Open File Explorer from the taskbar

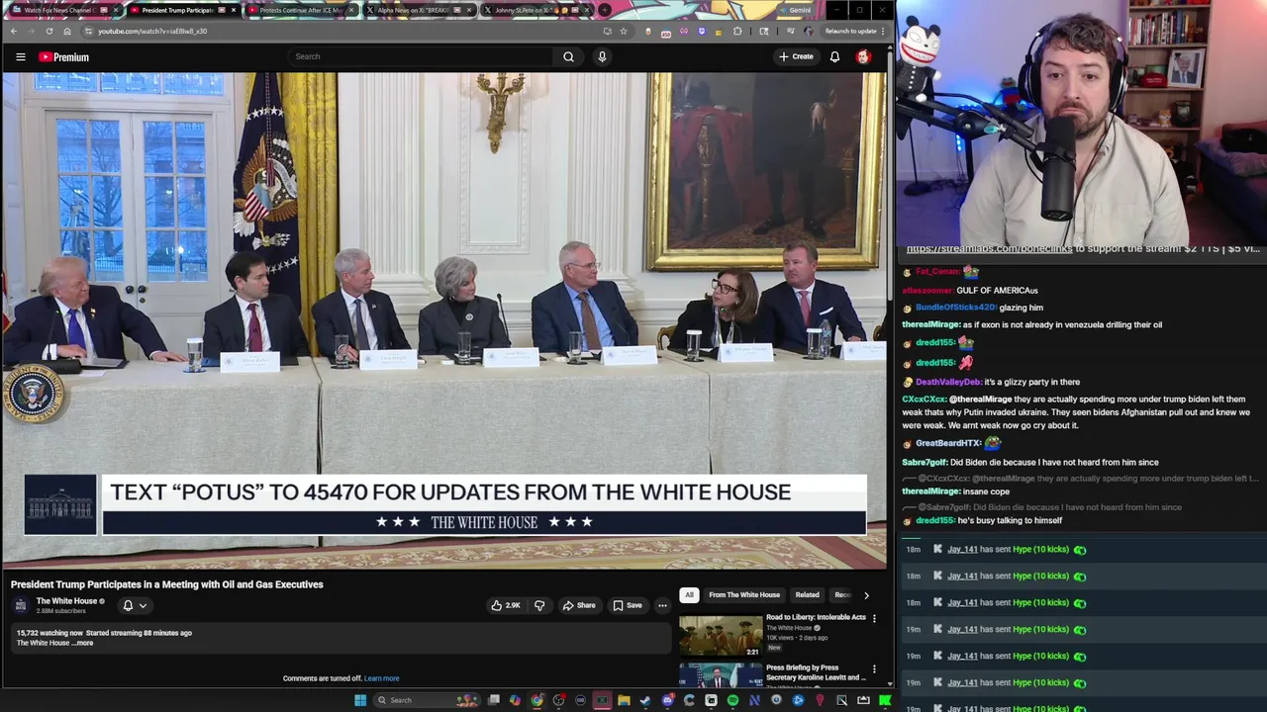(x=624, y=700)
